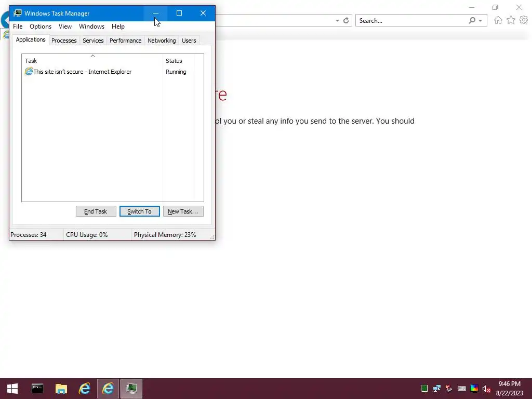
Task: Open the Options menu in Task Manager
Action: 41,26
